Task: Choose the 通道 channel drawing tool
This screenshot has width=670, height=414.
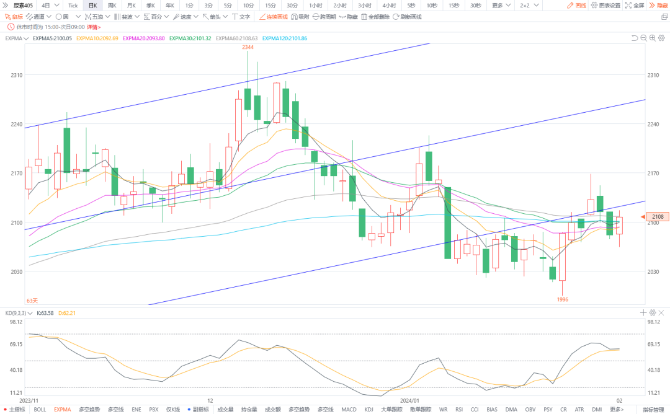Action: point(35,17)
